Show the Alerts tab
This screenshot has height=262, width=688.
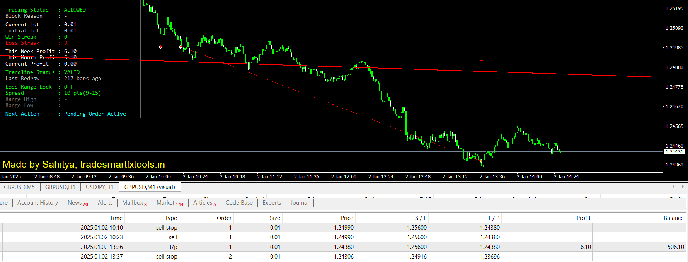pos(105,203)
